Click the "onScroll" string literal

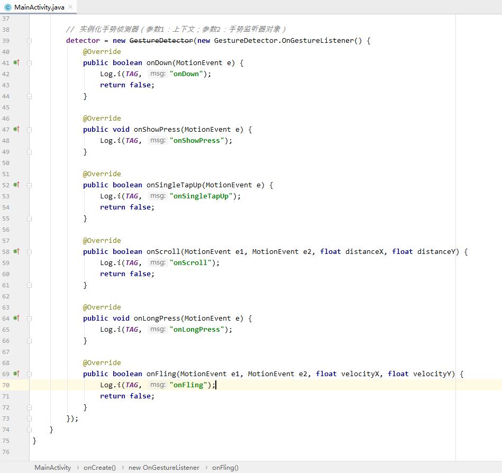tap(190, 262)
